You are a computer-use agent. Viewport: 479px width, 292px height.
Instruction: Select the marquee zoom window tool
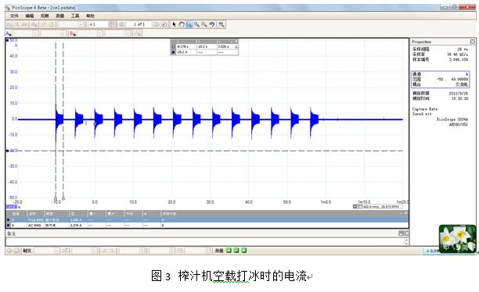point(189,24)
